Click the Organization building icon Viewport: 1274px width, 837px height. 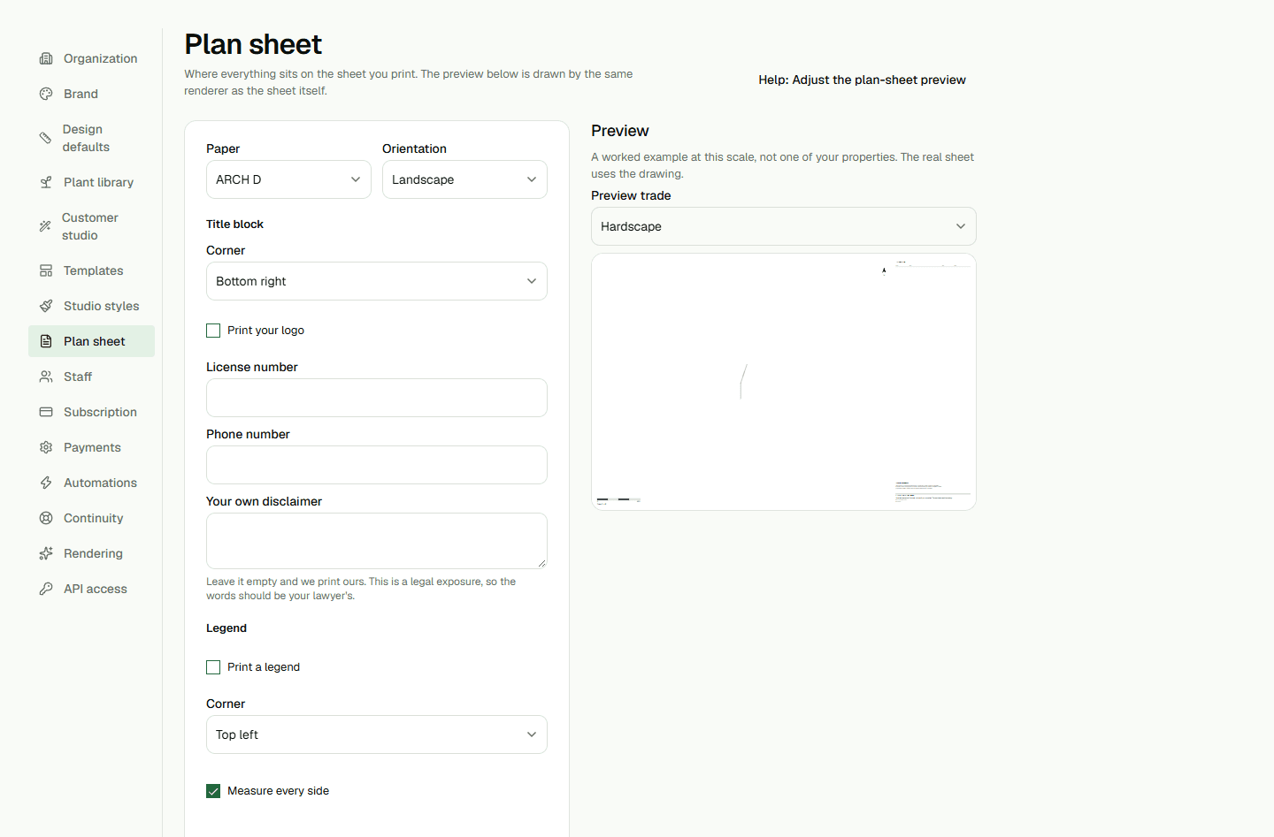pyautogui.click(x=46, y=58)
